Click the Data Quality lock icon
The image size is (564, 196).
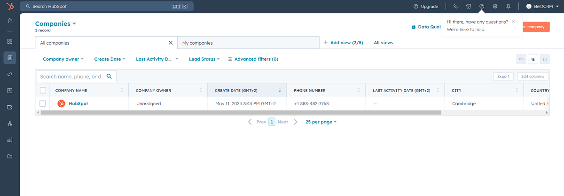[414, 27]
